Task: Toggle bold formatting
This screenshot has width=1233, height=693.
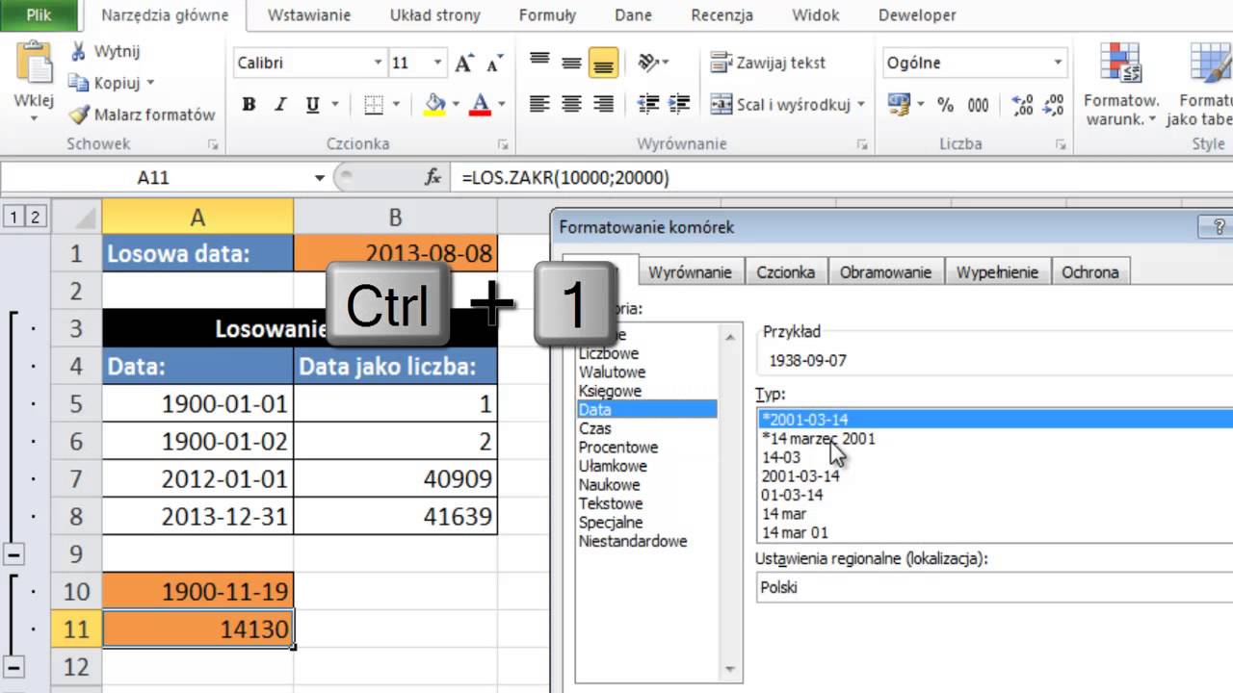Action: point(249,104)
